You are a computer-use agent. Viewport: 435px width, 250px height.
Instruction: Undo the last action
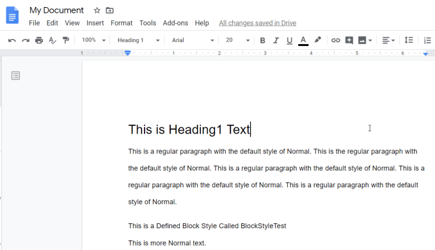[12, 40]
